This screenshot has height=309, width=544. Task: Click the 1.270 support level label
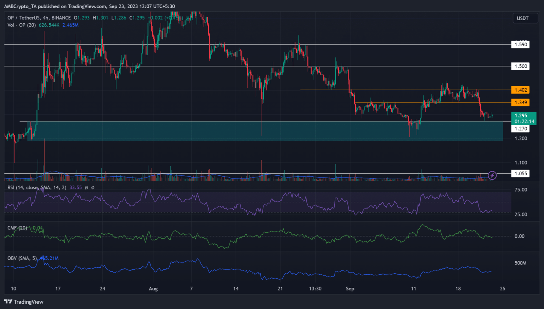(x=520, y=129)
